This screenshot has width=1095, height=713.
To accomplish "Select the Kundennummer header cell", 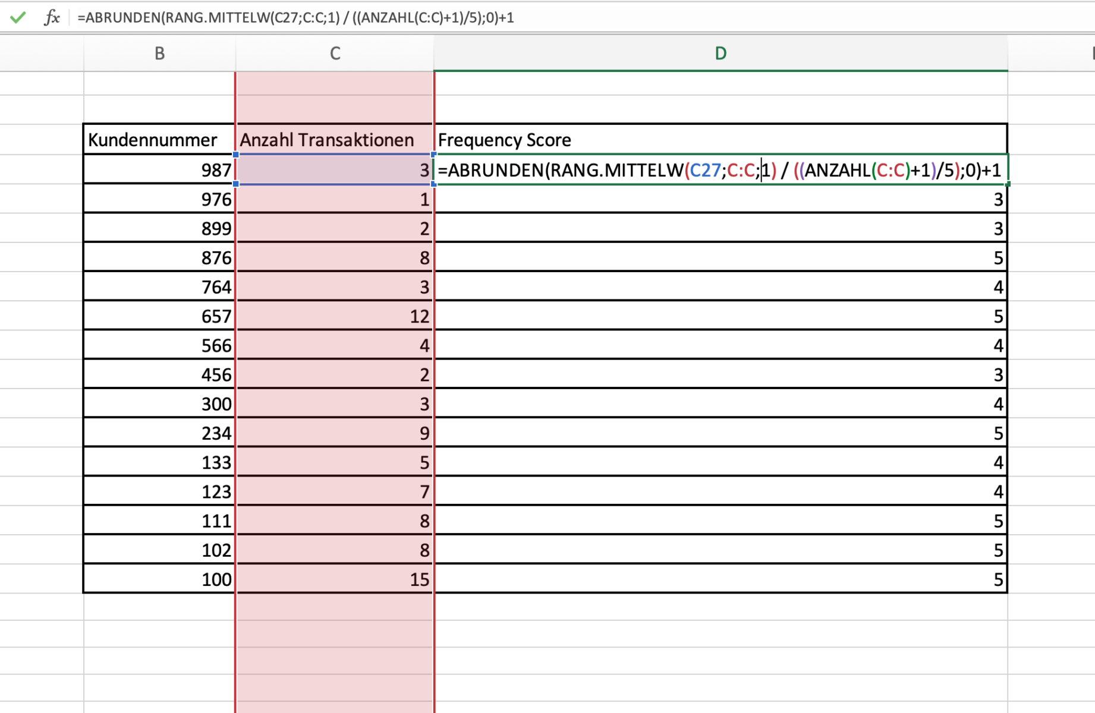I will [159, 140].
